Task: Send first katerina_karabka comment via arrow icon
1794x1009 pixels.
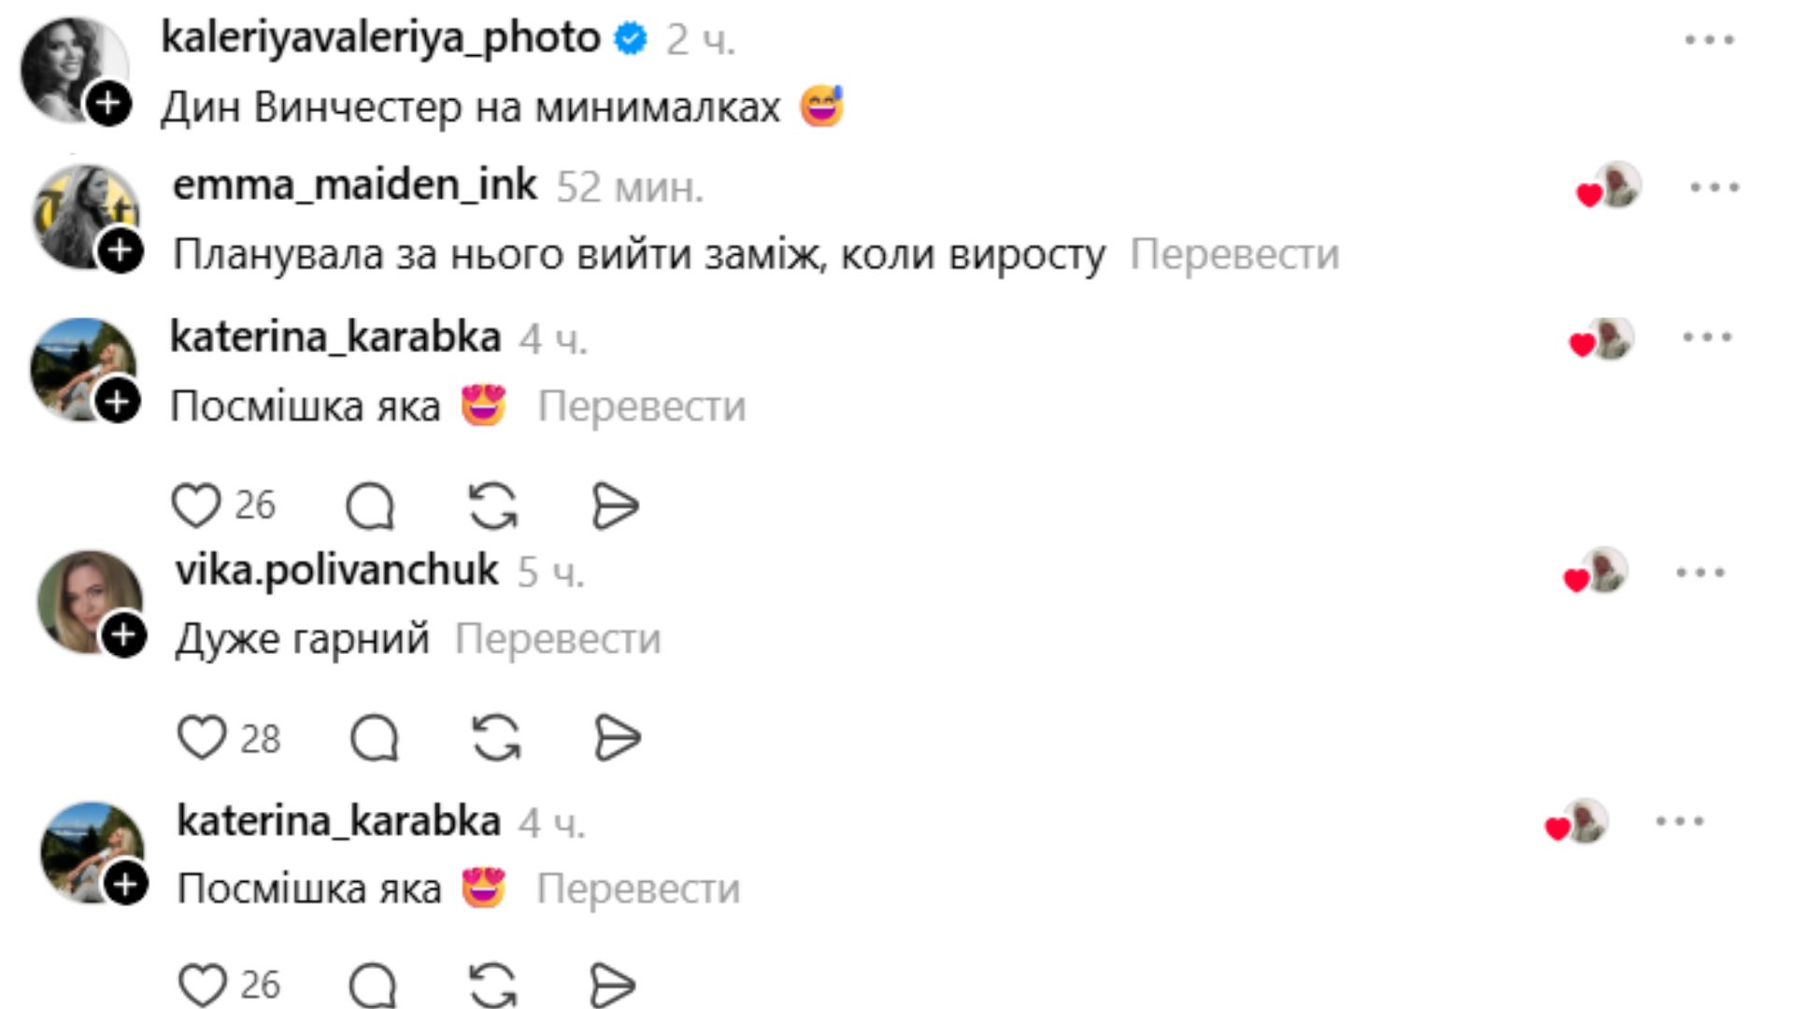Action: (615, 506)
